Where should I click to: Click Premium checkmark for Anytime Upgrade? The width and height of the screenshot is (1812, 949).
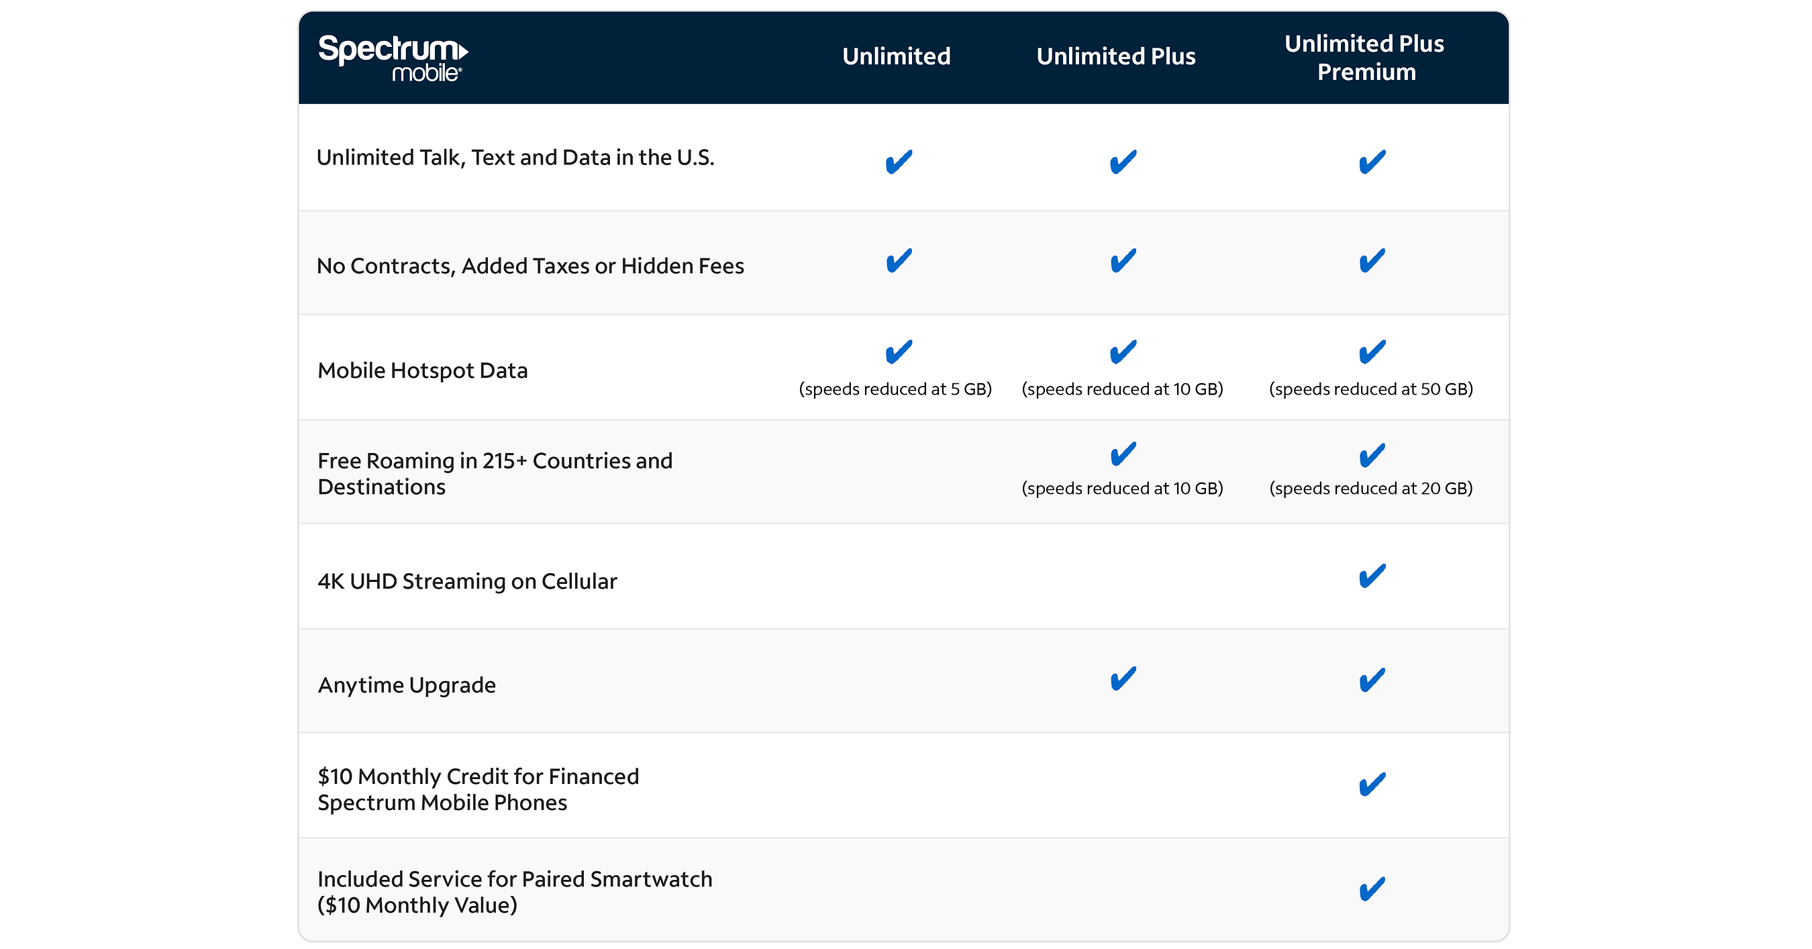[1372, 681]
